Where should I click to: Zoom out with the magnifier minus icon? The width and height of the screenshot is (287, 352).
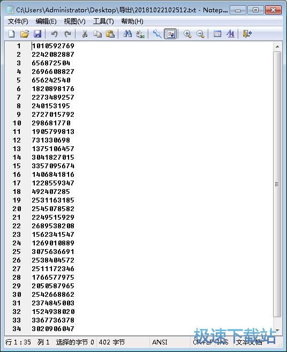200,34
